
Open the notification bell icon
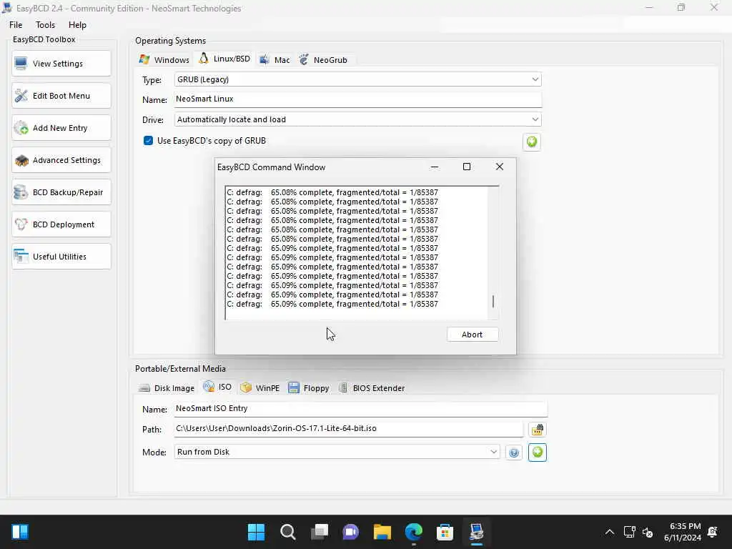tap(713, 532)
